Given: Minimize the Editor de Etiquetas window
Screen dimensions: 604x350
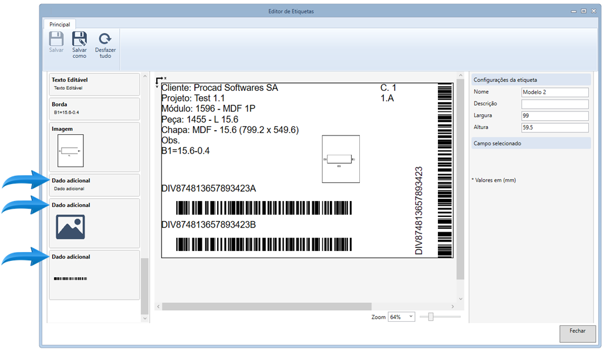Looking at the screenshot, I should pos(573,11).
